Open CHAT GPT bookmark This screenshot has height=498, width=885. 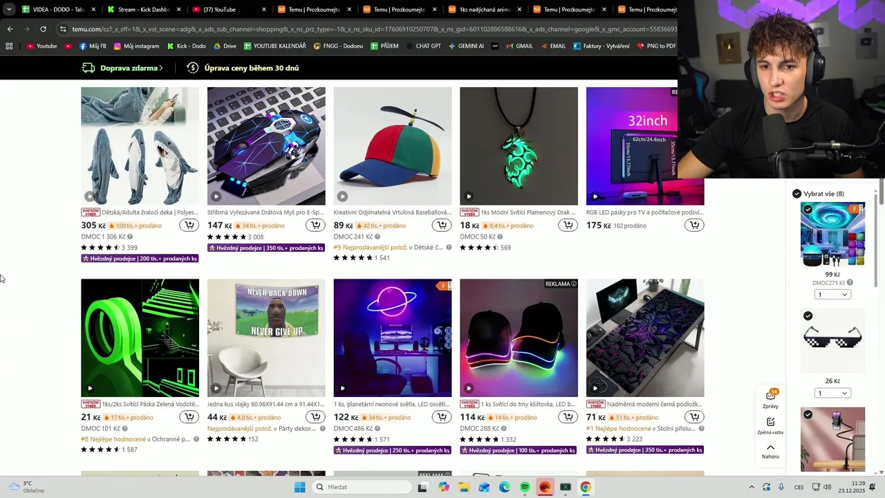point(423,46)
